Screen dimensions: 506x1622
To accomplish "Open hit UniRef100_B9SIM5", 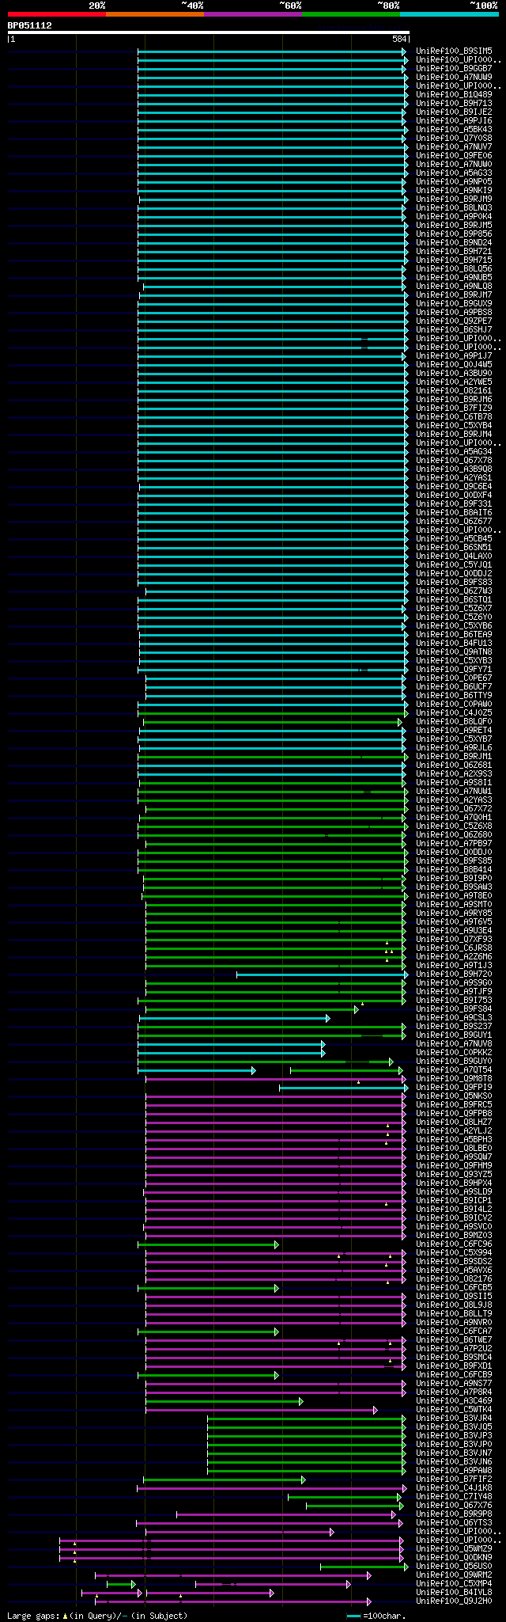I will tap(454, 51).
